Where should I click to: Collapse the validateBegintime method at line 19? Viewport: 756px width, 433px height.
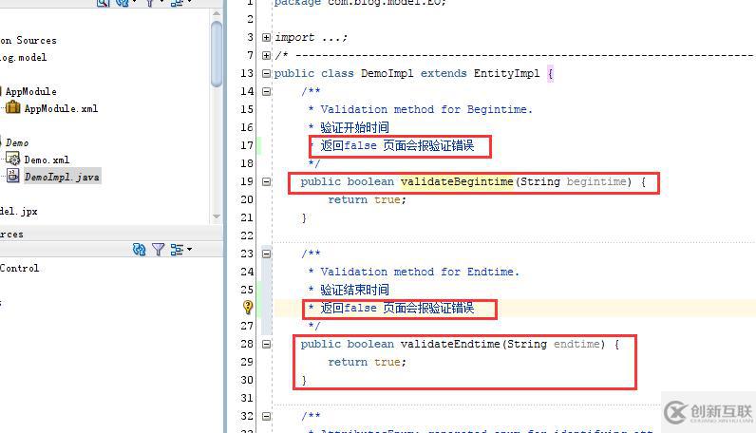coord(266,181)
